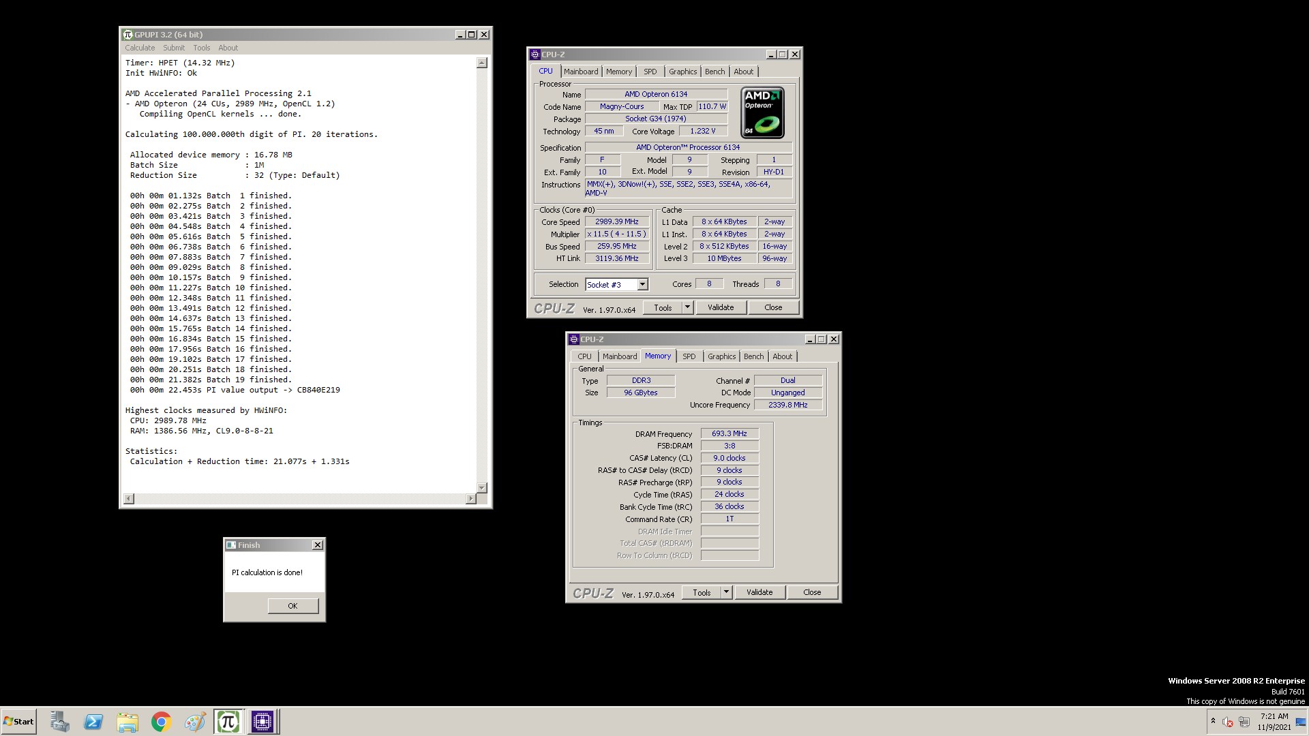Click the Multiplier value x 11.5 ( 4 - 11.5 )
Image resolution: width=1309 pixels, height=736 pixels.
coord(617,234)
